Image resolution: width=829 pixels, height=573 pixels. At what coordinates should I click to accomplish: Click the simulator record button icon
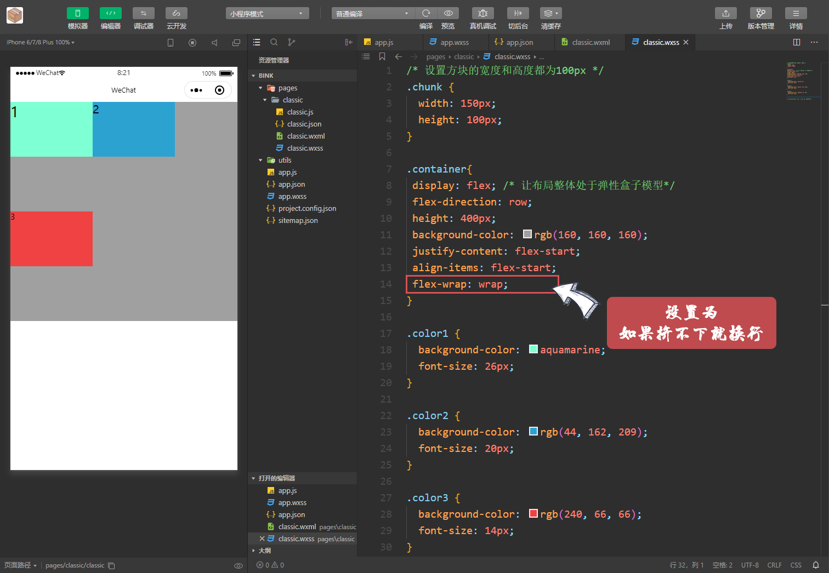pyautogui.click(x=192, y=43)
